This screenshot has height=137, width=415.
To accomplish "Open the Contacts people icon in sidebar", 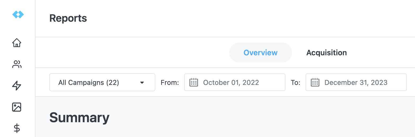I will (17, 64).
